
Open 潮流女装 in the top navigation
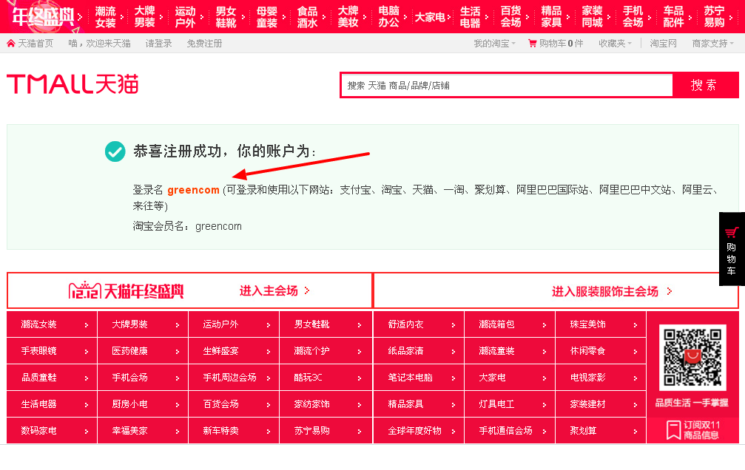(106, 16)
